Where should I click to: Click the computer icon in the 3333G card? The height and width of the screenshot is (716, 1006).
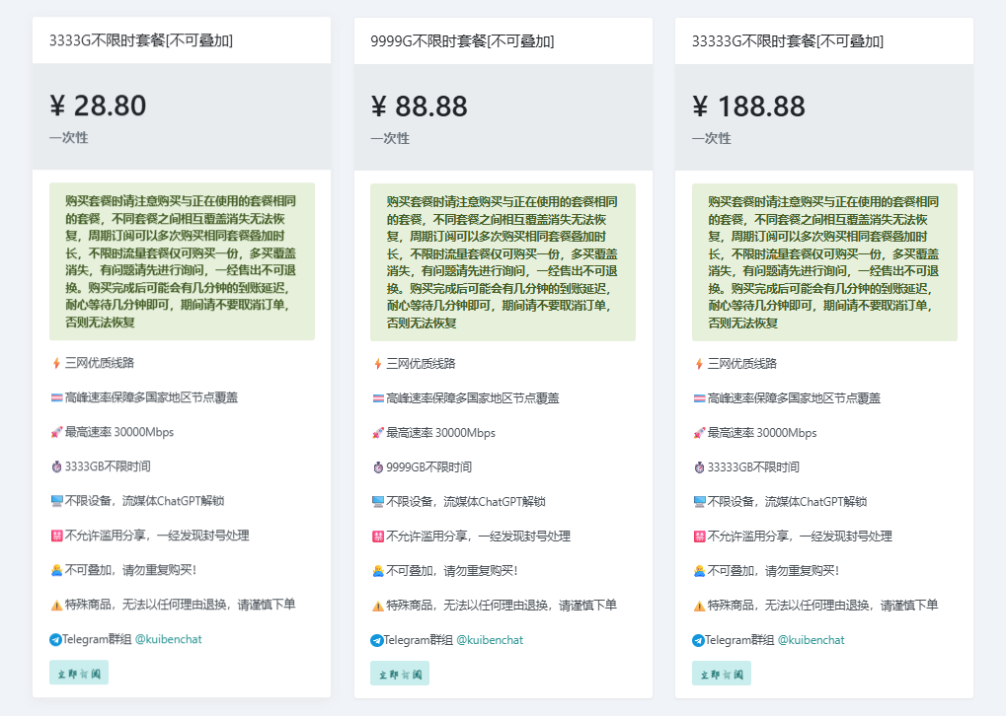coord(56,501)
